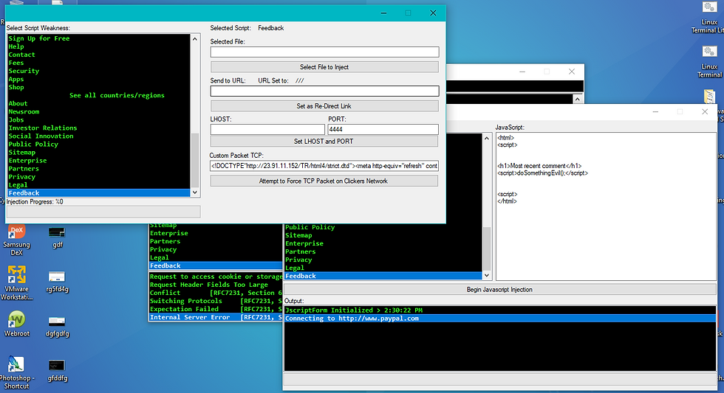Image resolution: width=724 pixels, height=393 pixels.
Task: Open the Samsung DeX desktop icon
Action: 16,240
